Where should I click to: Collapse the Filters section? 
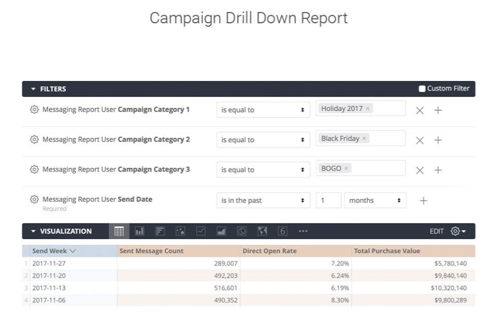pyautogui.click(x=33, y=89)
